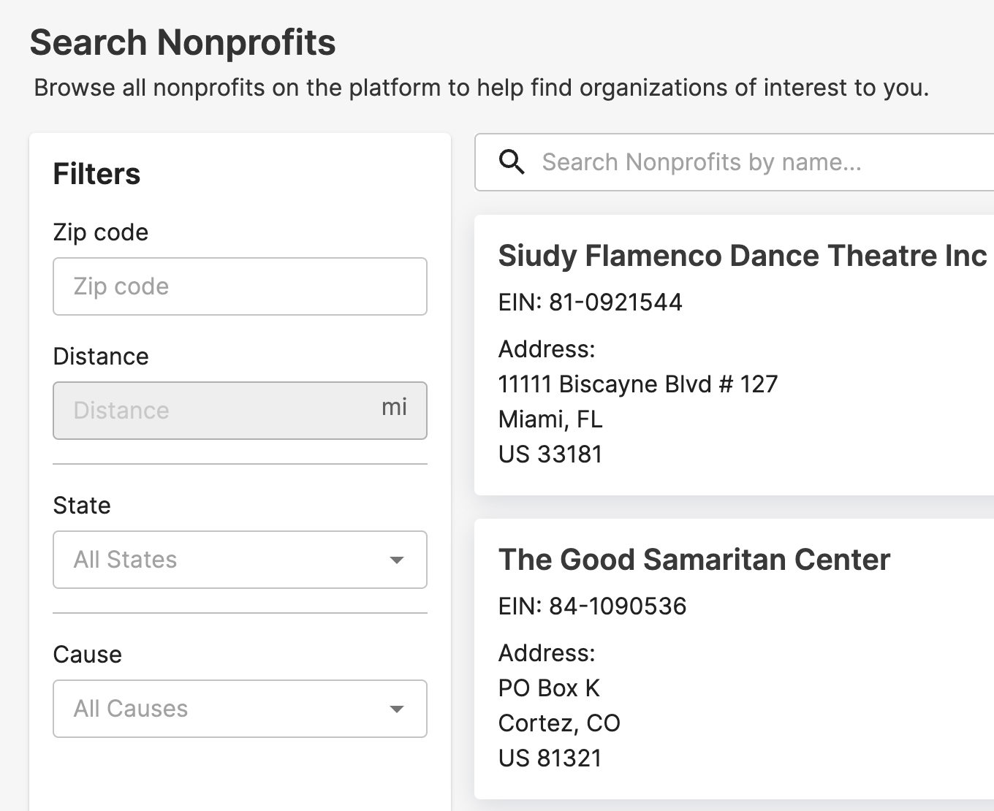Viewport: 994px width, 811px height.
Task: Click the magnifying glass search icon
Action: coord(512,162)
